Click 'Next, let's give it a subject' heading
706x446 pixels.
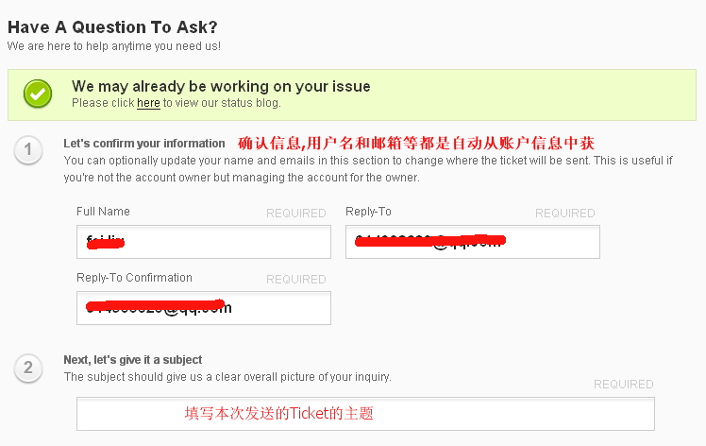(x=133, y=360)
